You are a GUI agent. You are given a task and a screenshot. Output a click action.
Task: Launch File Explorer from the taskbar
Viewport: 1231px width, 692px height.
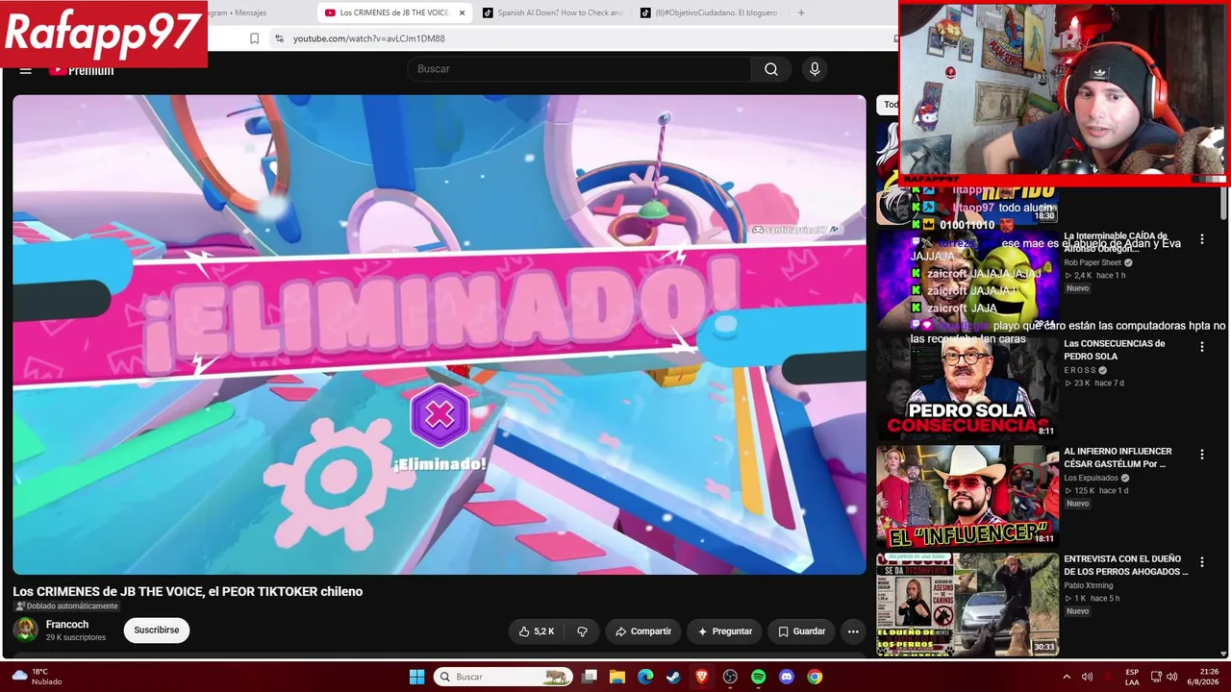tap(617, 677)
